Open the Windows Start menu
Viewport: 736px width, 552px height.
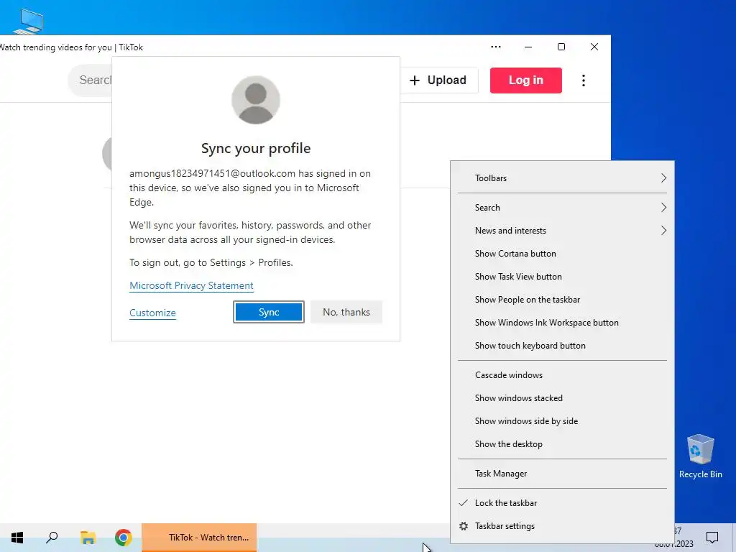click(17, 538)
